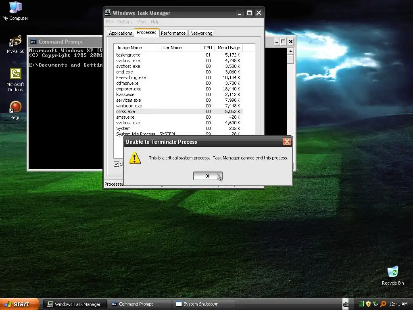Viewport: 413px width, 310px height.
Task: Select csrss.exe process row
Action: tap(179, 111)
